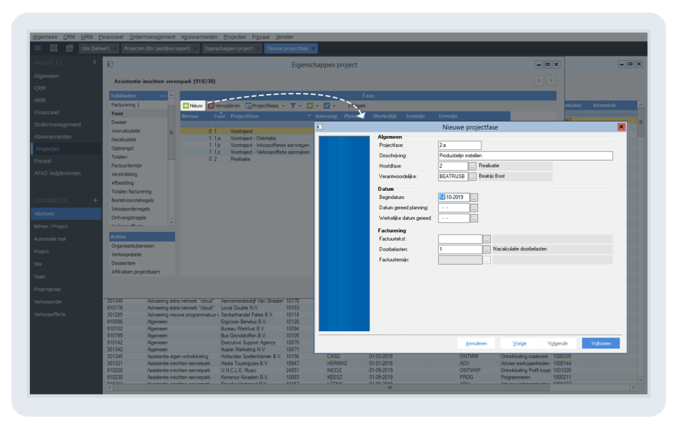Screen dimensions: 677x434
Task: Click the three-dots icon in the Tabbladen header
Action: click(162, 96)
